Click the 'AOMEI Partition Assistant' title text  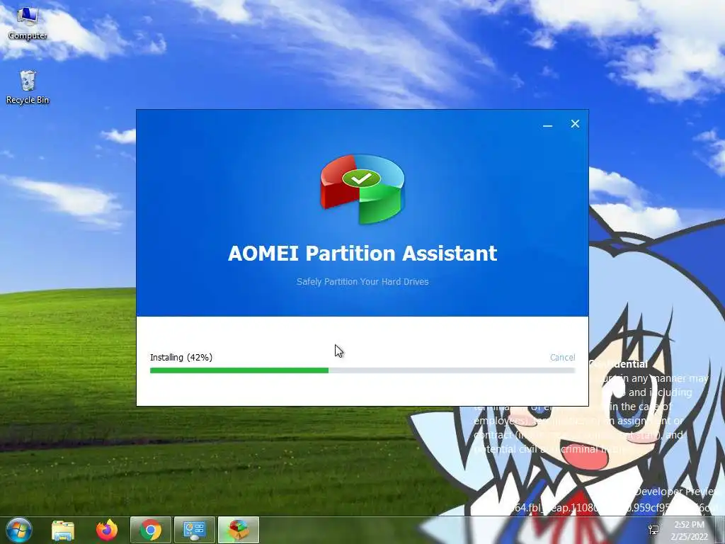[x=362, y=253]
